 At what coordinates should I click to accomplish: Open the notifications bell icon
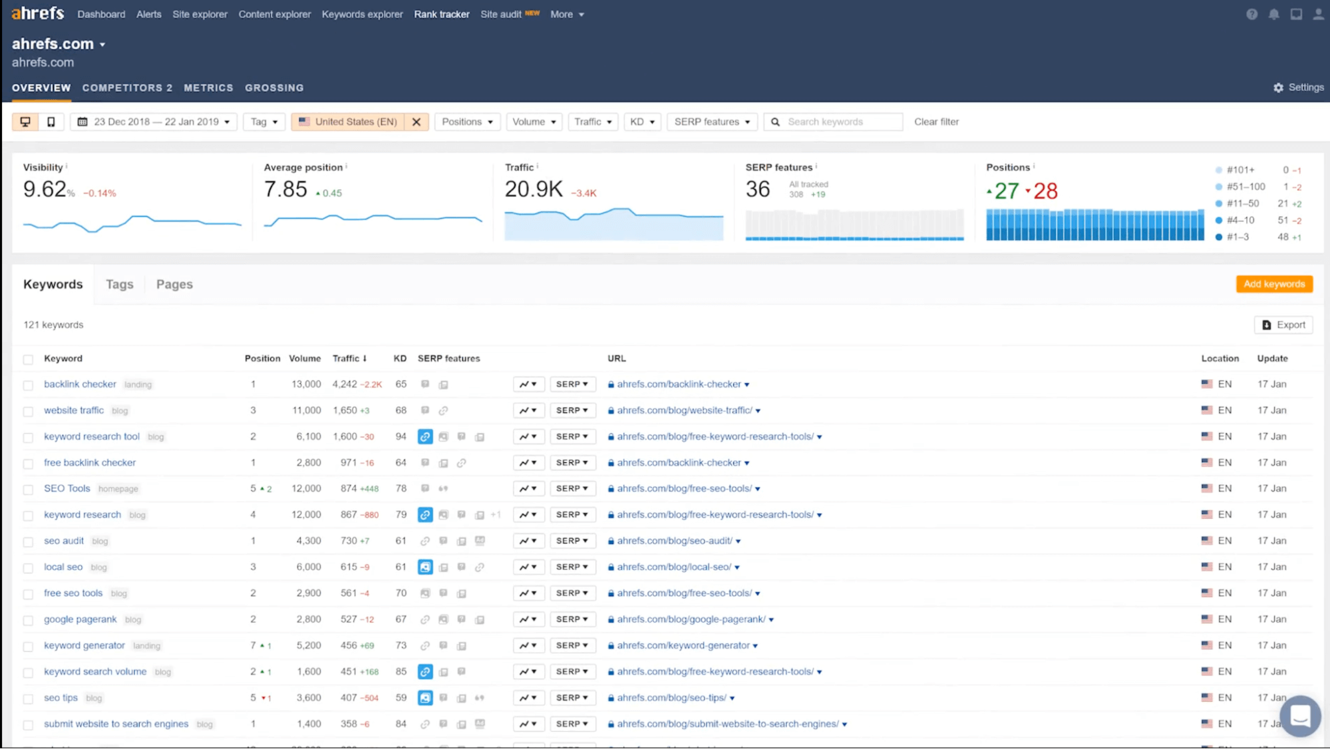point(1273,14)
